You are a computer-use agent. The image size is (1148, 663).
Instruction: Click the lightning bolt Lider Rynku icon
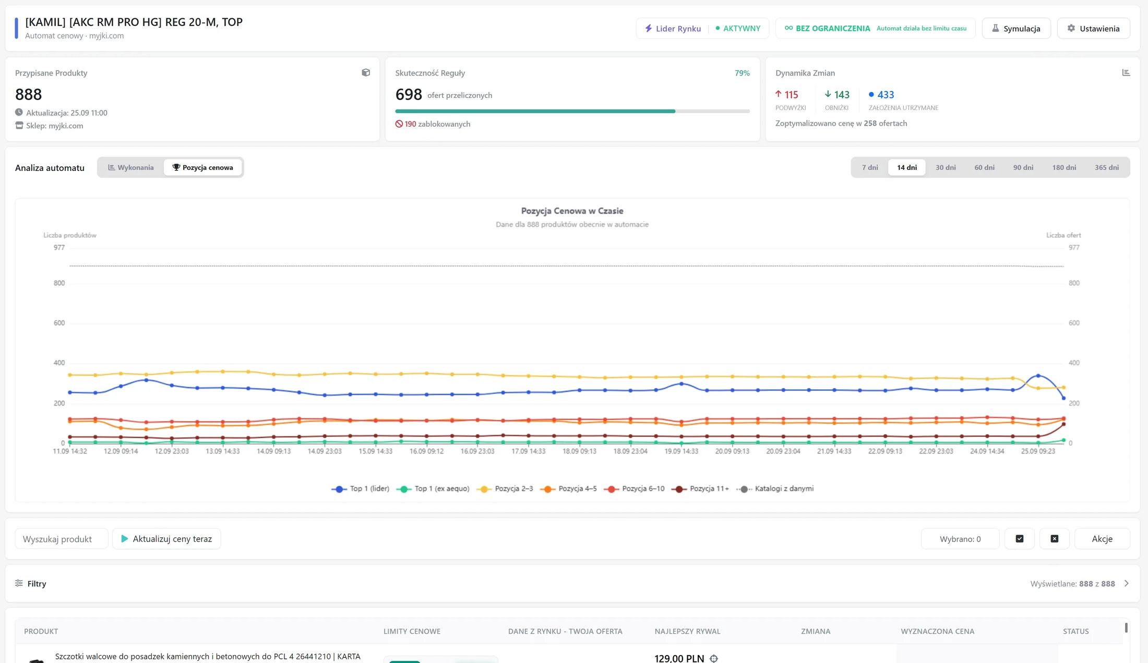pyautogui.click(x=648, y=28)
